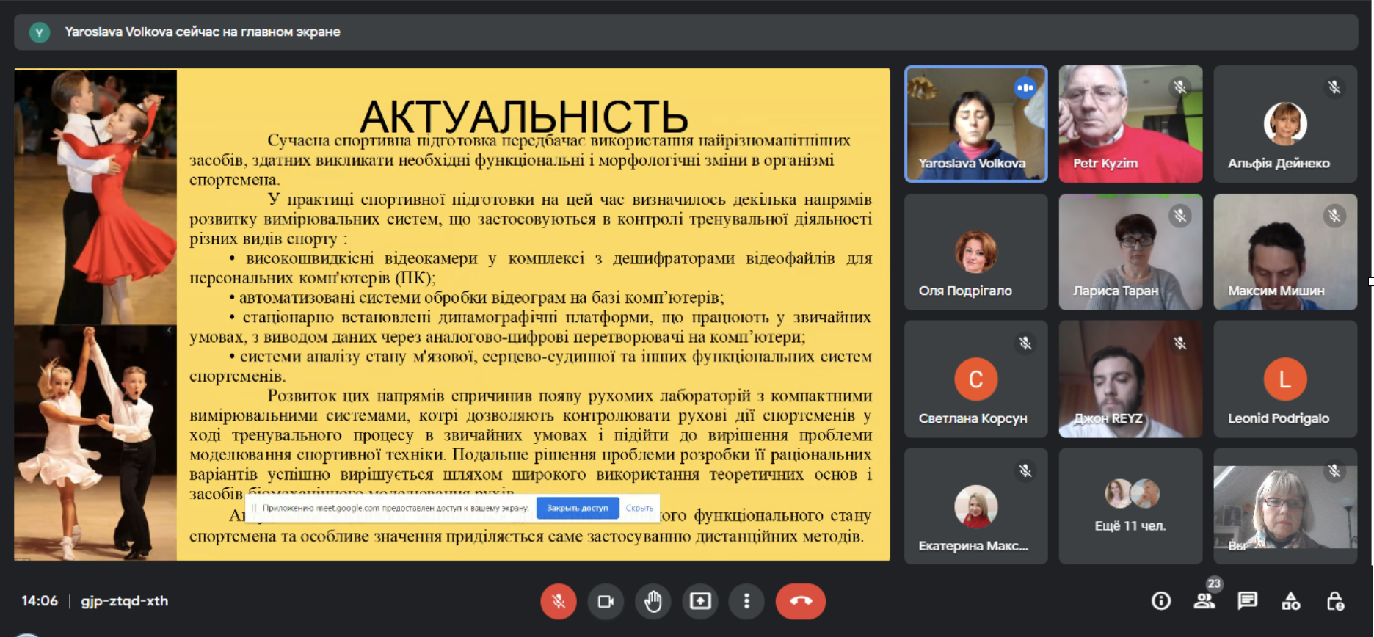The image size is (1374, 637).
Task: Click the top dance couple photo on the slide
Action: [x=95, y=197]
